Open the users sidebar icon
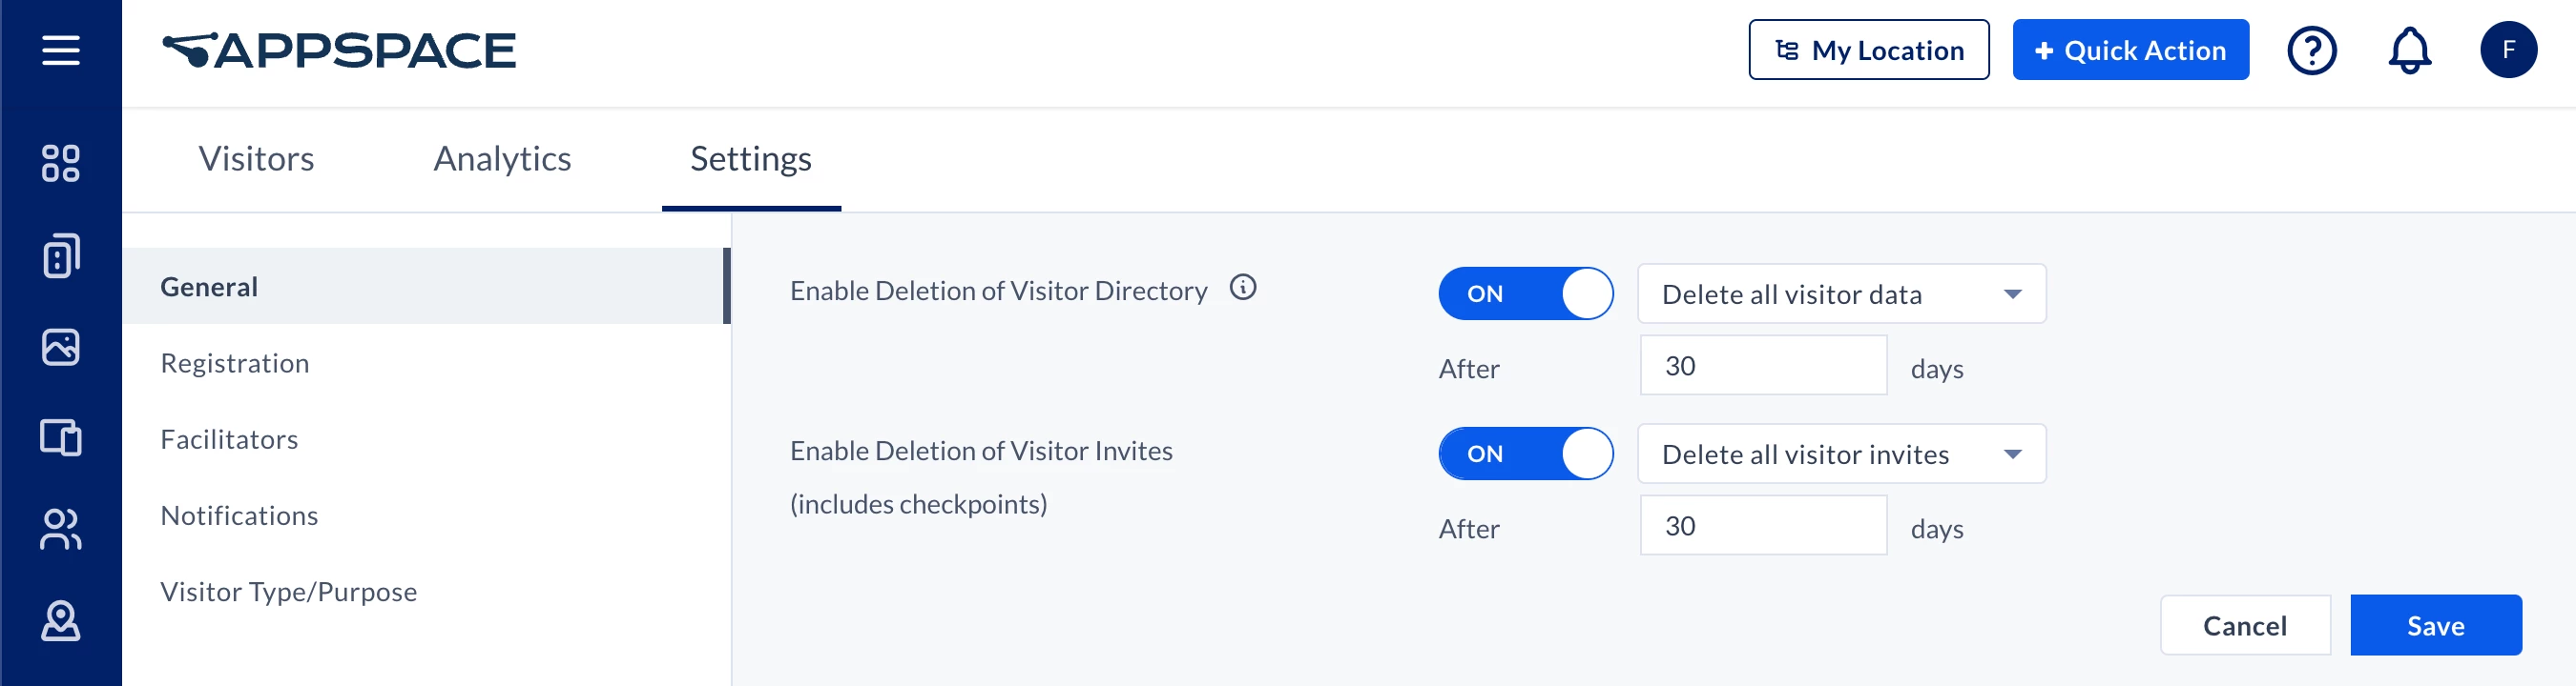The image size is (2576, 686). [x=61, y=529]
